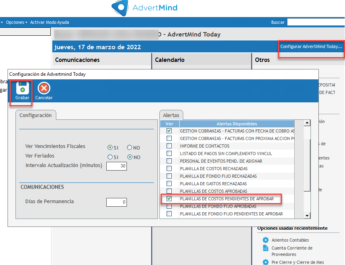
Task: Uncheck GESTION COBRANZAS FACTURAS CON FECHA DE COBRO
Action: [169, 131]
